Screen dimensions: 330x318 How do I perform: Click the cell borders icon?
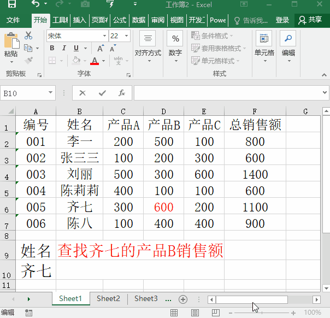click(x=52, y=61)
